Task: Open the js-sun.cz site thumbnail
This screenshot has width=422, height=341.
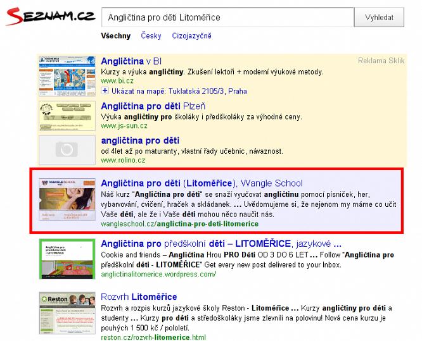Action: point(67,116)
